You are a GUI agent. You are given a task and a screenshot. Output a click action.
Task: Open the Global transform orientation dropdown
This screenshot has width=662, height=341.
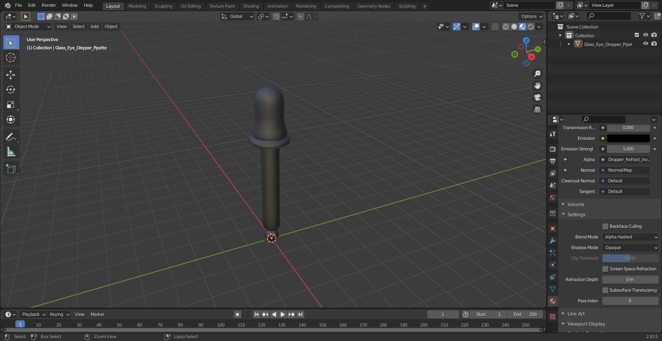pyautogui.click(x=237, y=16)
